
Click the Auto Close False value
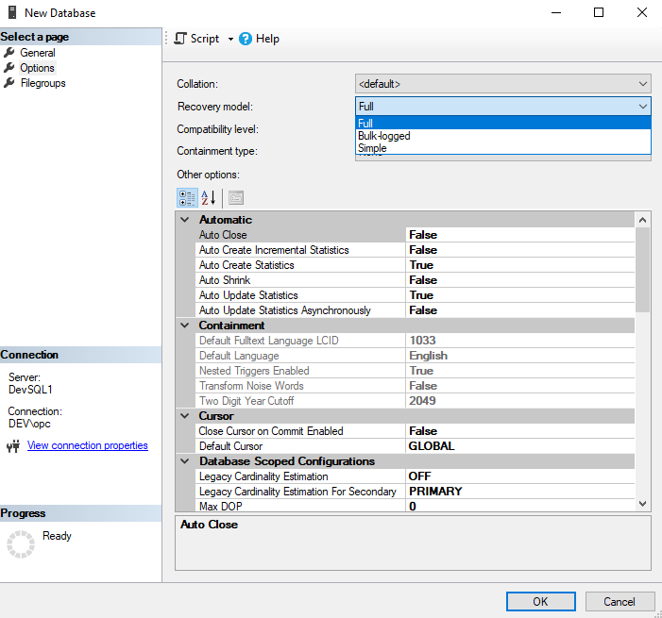pyautogui.click(x=520, y=235)
